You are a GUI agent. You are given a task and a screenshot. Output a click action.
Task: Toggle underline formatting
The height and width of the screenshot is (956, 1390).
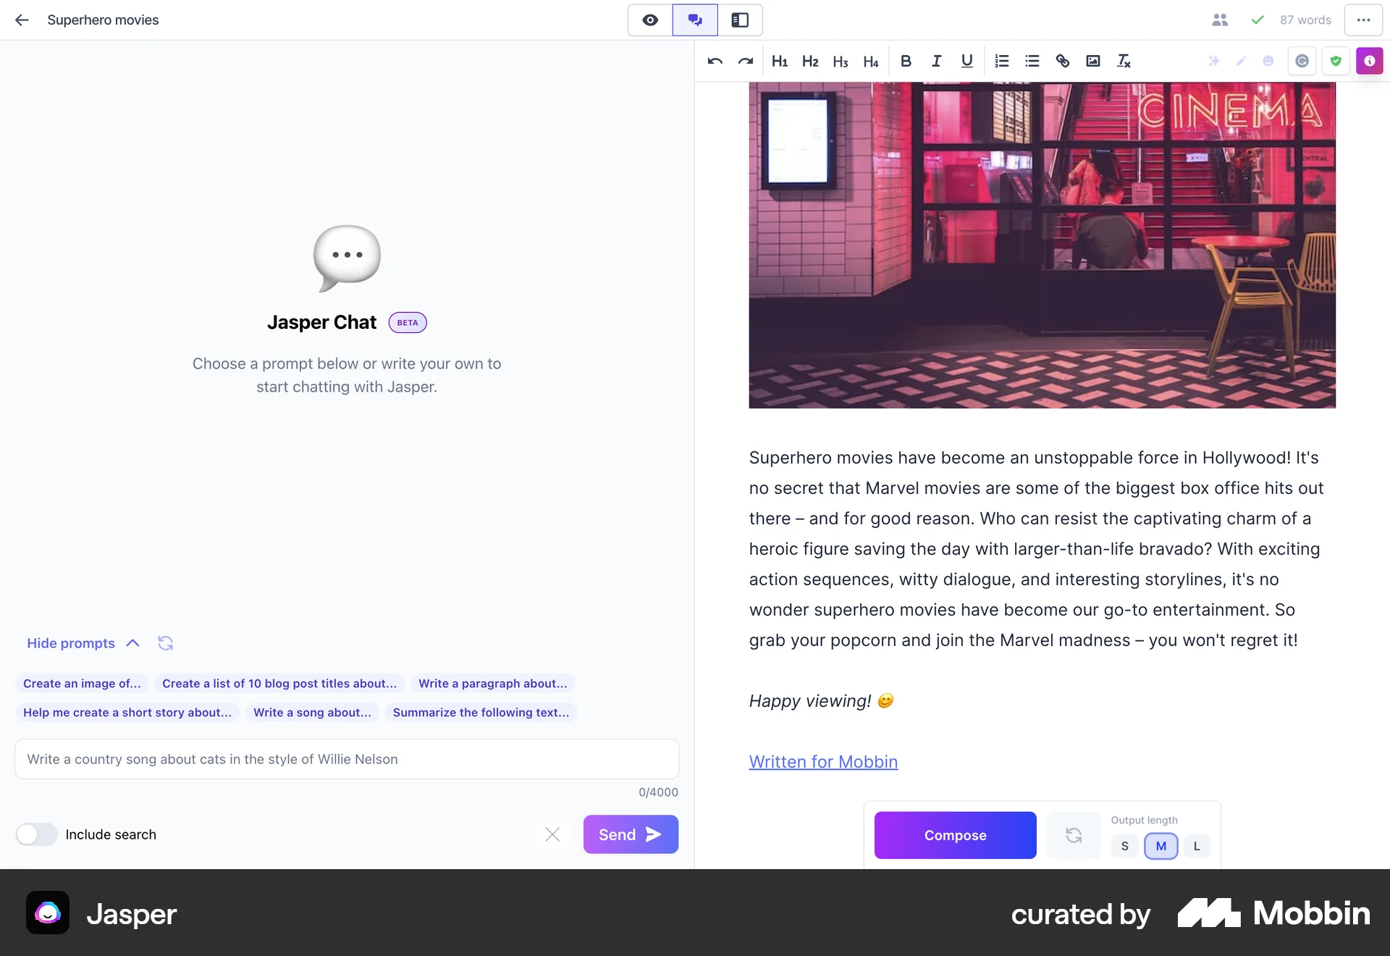(x=966, y=61)
